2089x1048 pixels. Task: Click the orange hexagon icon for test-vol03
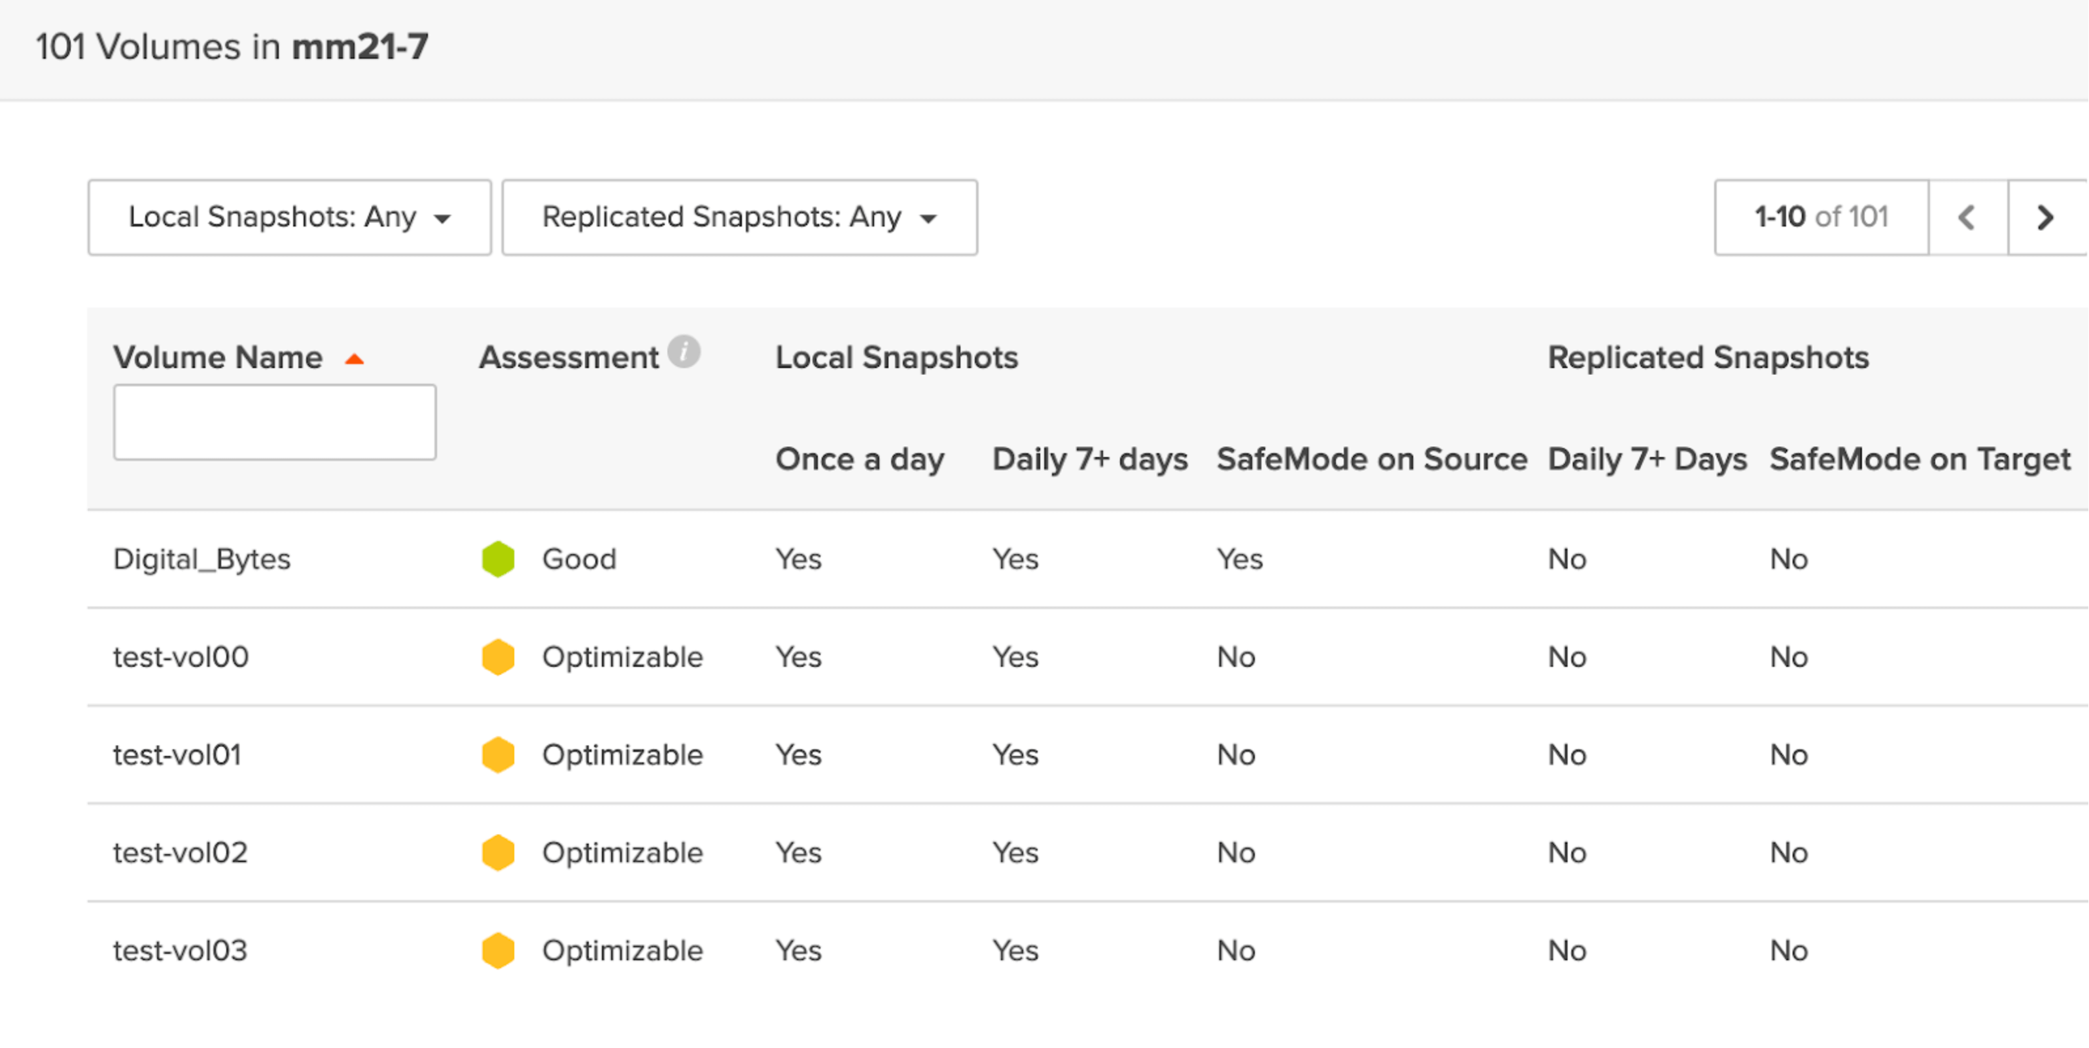coord(498,951)
